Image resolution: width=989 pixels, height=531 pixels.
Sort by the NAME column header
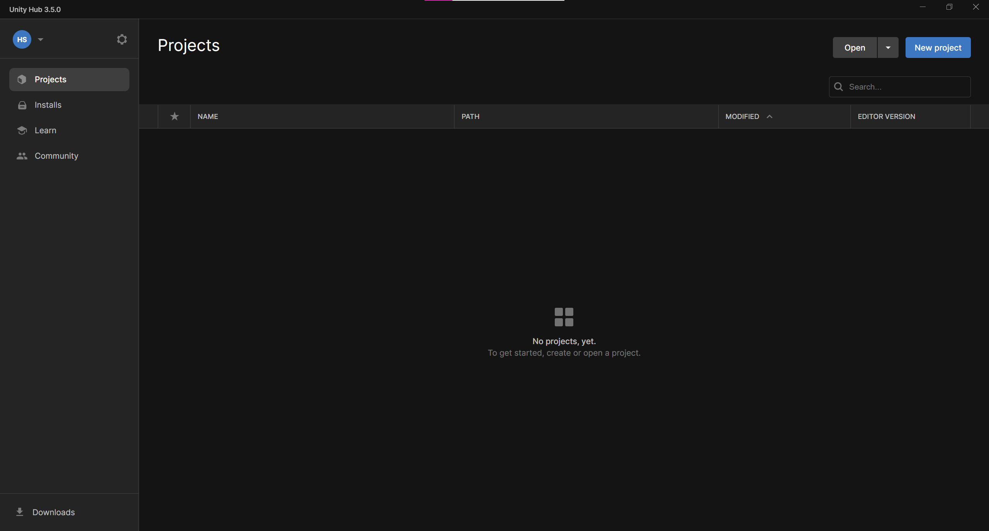(x=208, y=116)
